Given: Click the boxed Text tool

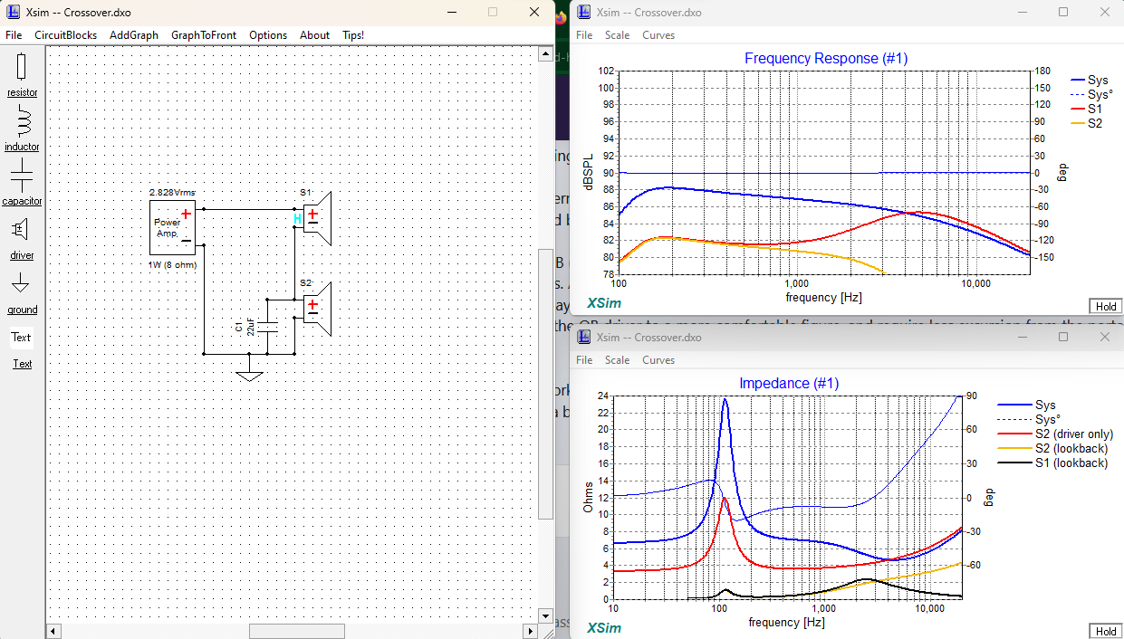Looking at the screenshot, I should click(x=22, y=338).
